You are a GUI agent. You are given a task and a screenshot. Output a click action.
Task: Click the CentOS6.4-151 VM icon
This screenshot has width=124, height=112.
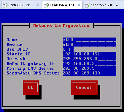click(46, 5)
